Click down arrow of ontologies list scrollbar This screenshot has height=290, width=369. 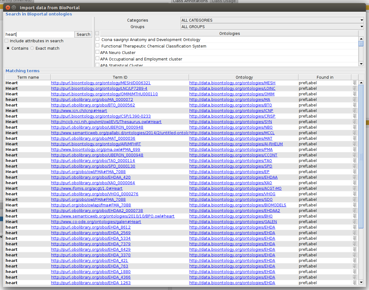361,64
